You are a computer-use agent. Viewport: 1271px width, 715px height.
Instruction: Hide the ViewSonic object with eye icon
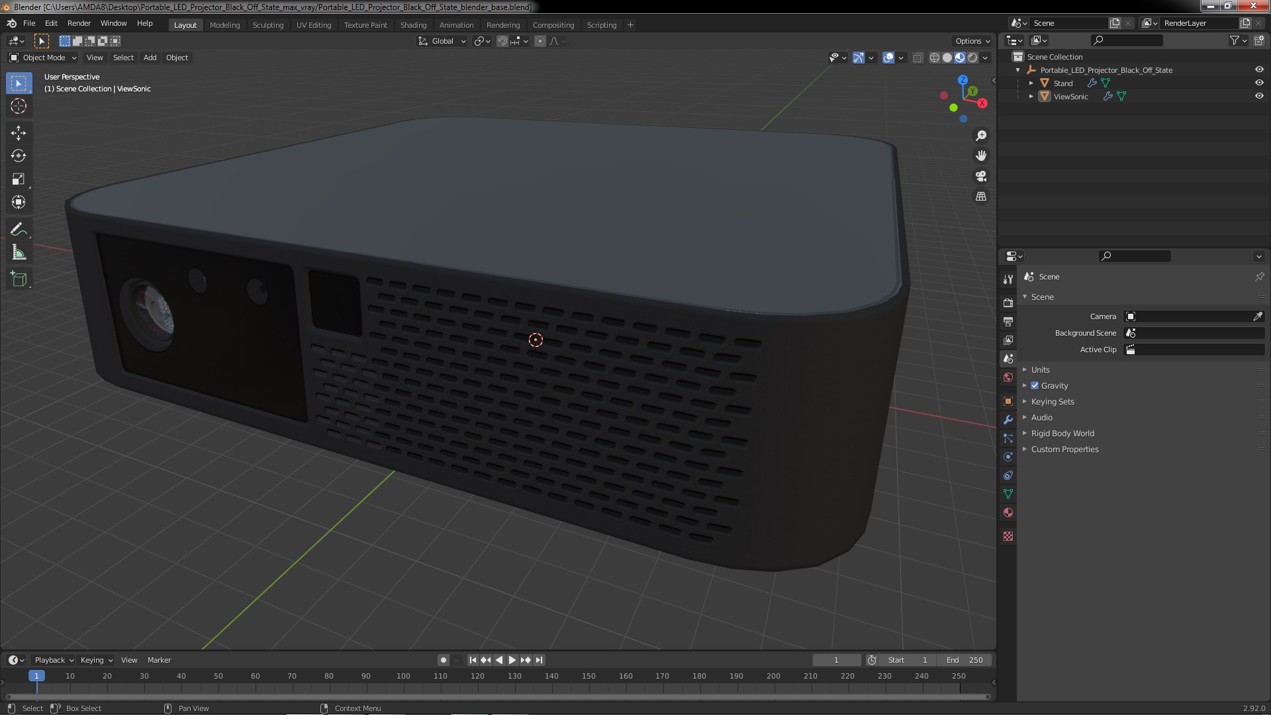click(x=1259, y=96)
